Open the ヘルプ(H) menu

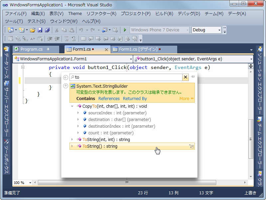91,21
